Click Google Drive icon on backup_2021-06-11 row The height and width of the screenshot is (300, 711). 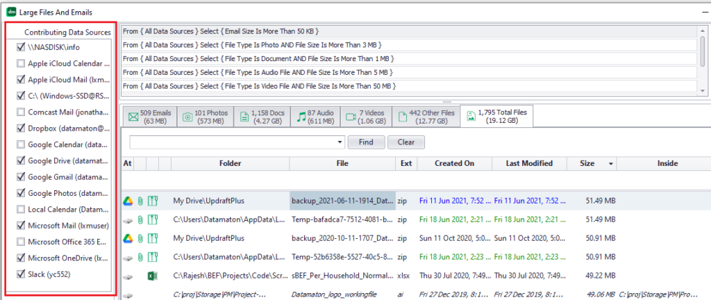tap(128, 201)
